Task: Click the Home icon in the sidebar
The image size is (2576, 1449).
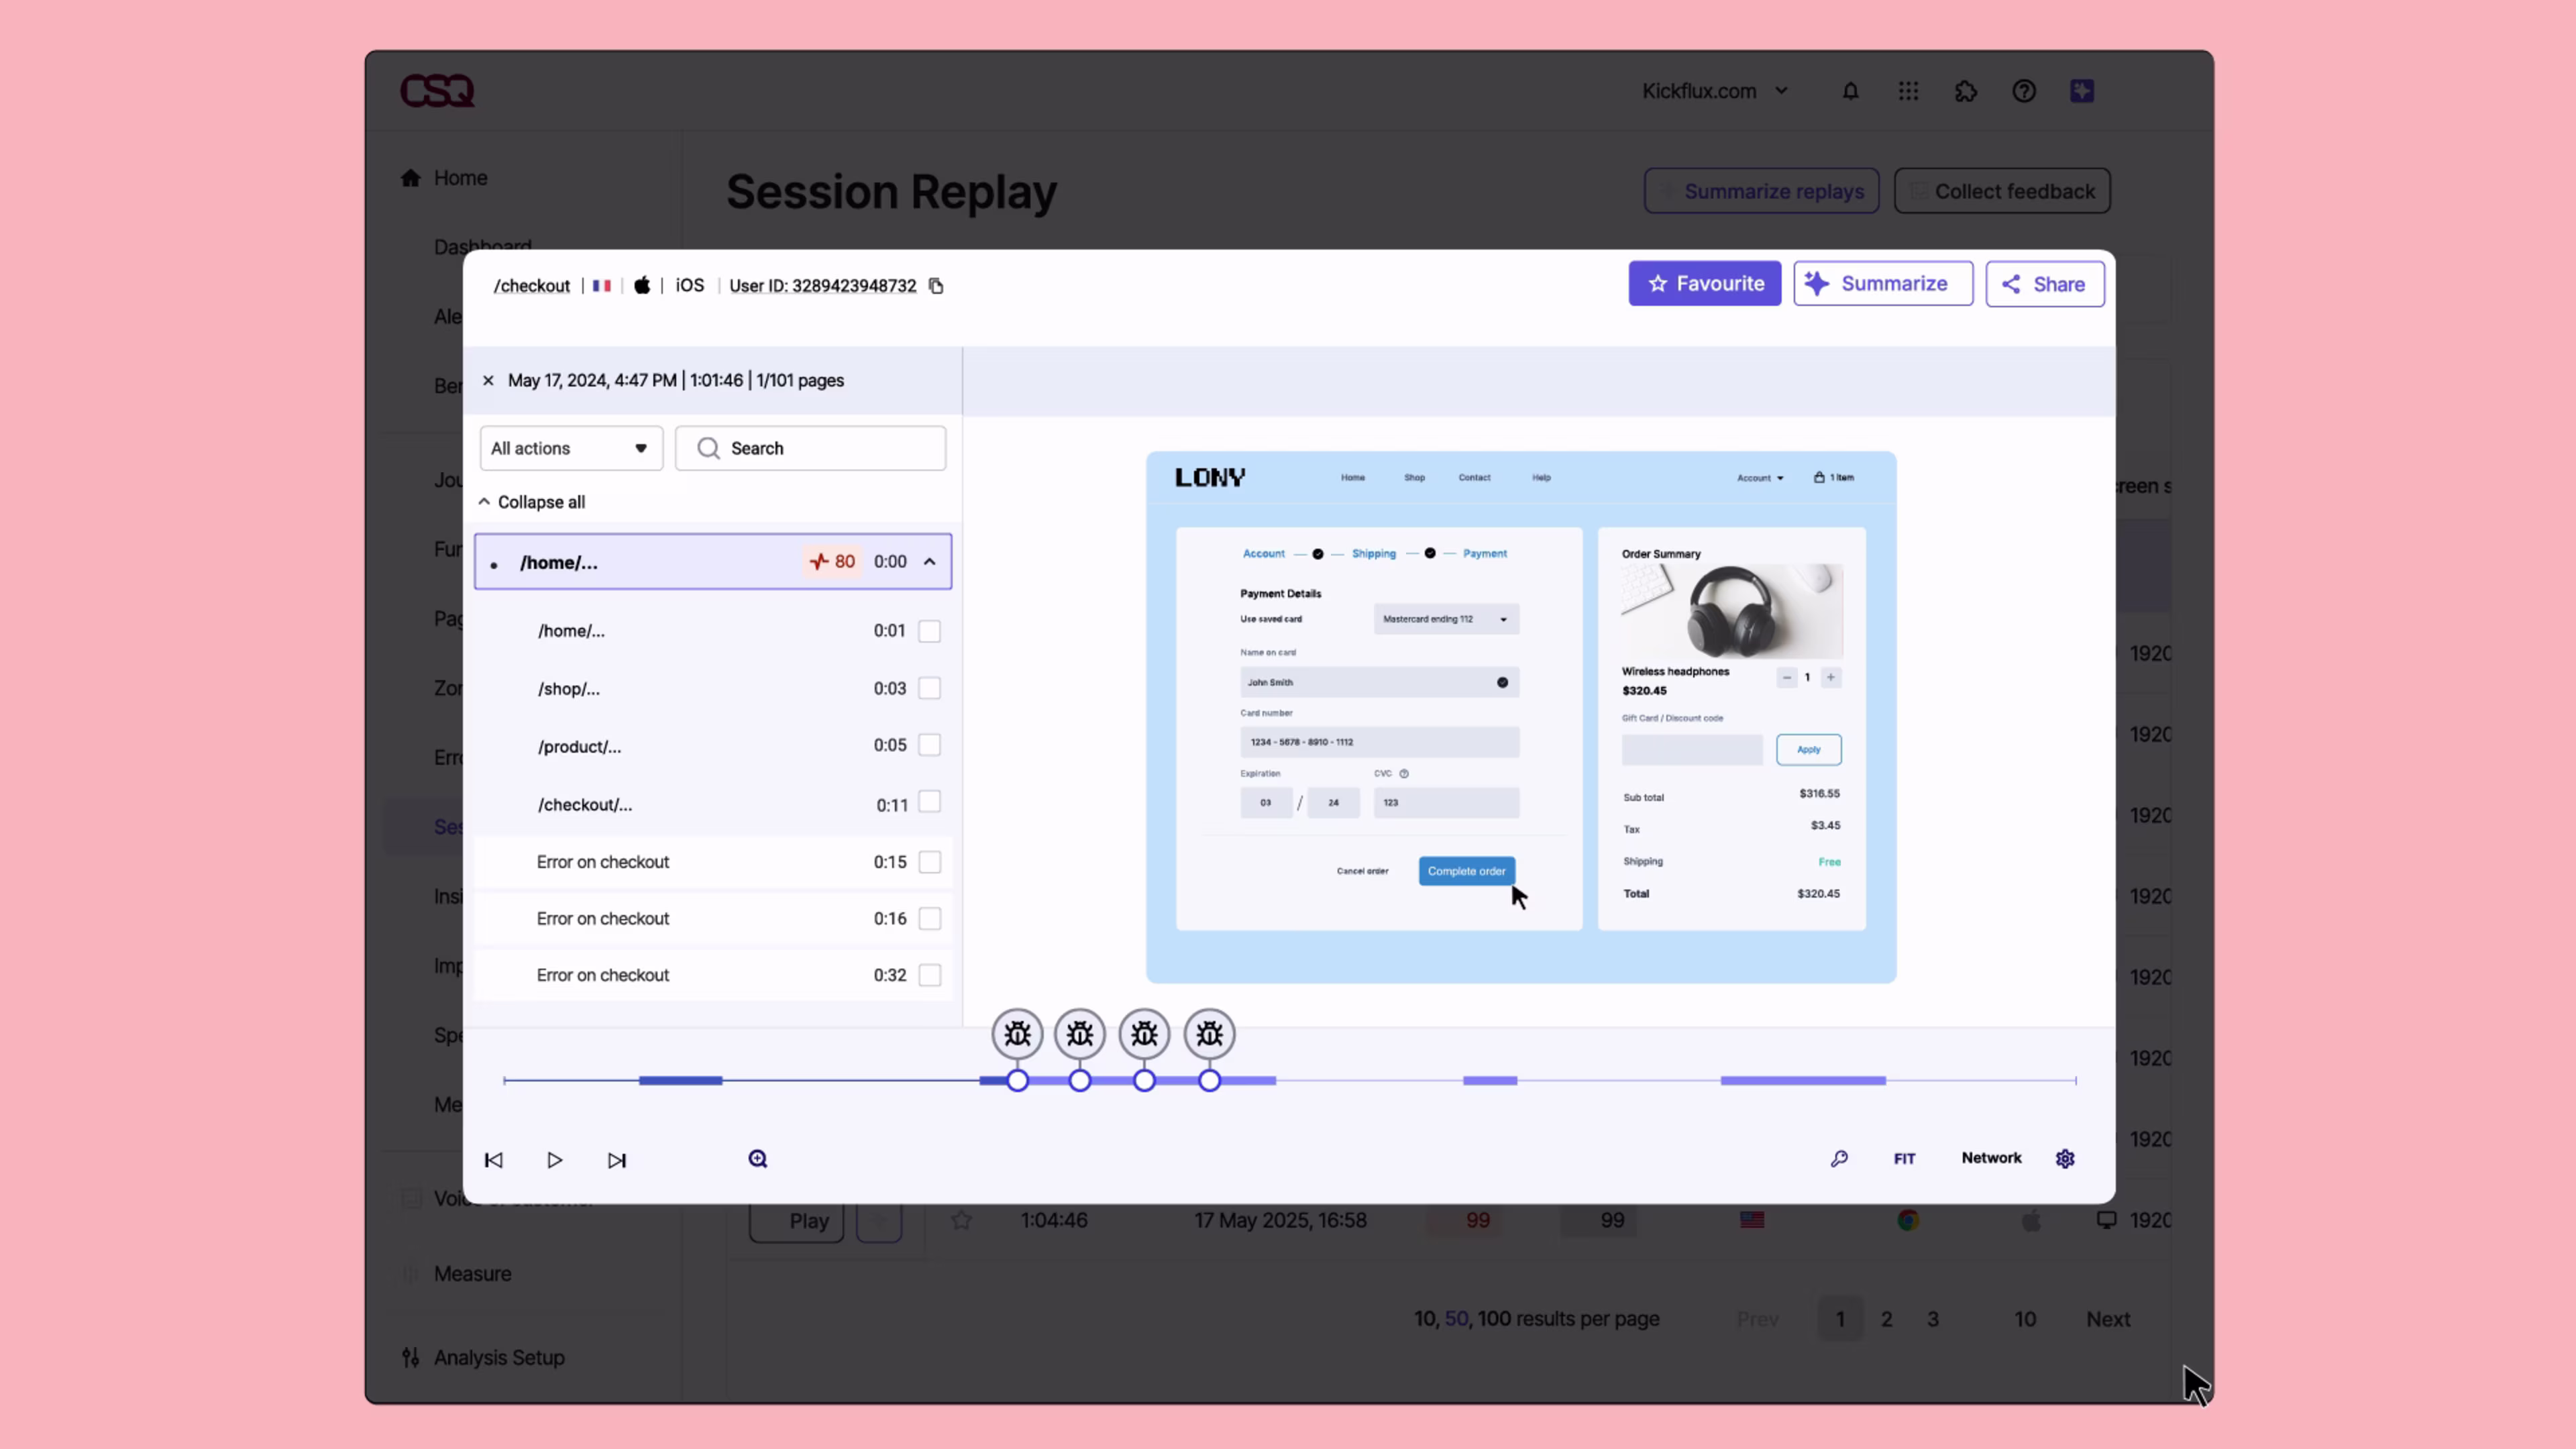Action: coord(410,178)
